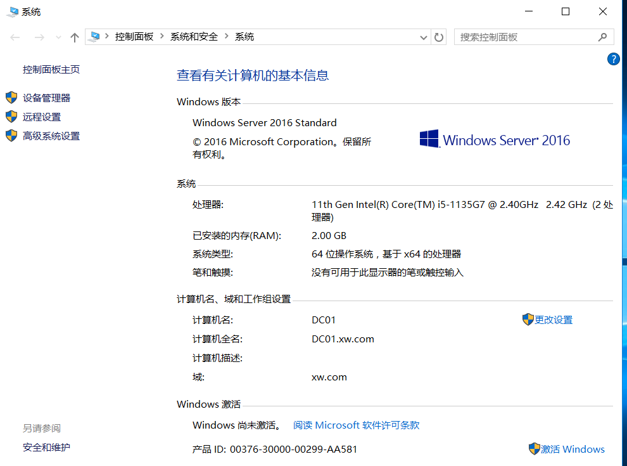Click shield icon beside 激活 Windows

click(x=535, y=449)
